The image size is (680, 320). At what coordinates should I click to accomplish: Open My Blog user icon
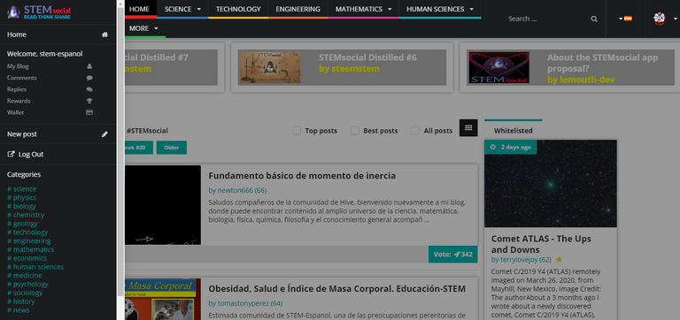click(x=89, y=66)
